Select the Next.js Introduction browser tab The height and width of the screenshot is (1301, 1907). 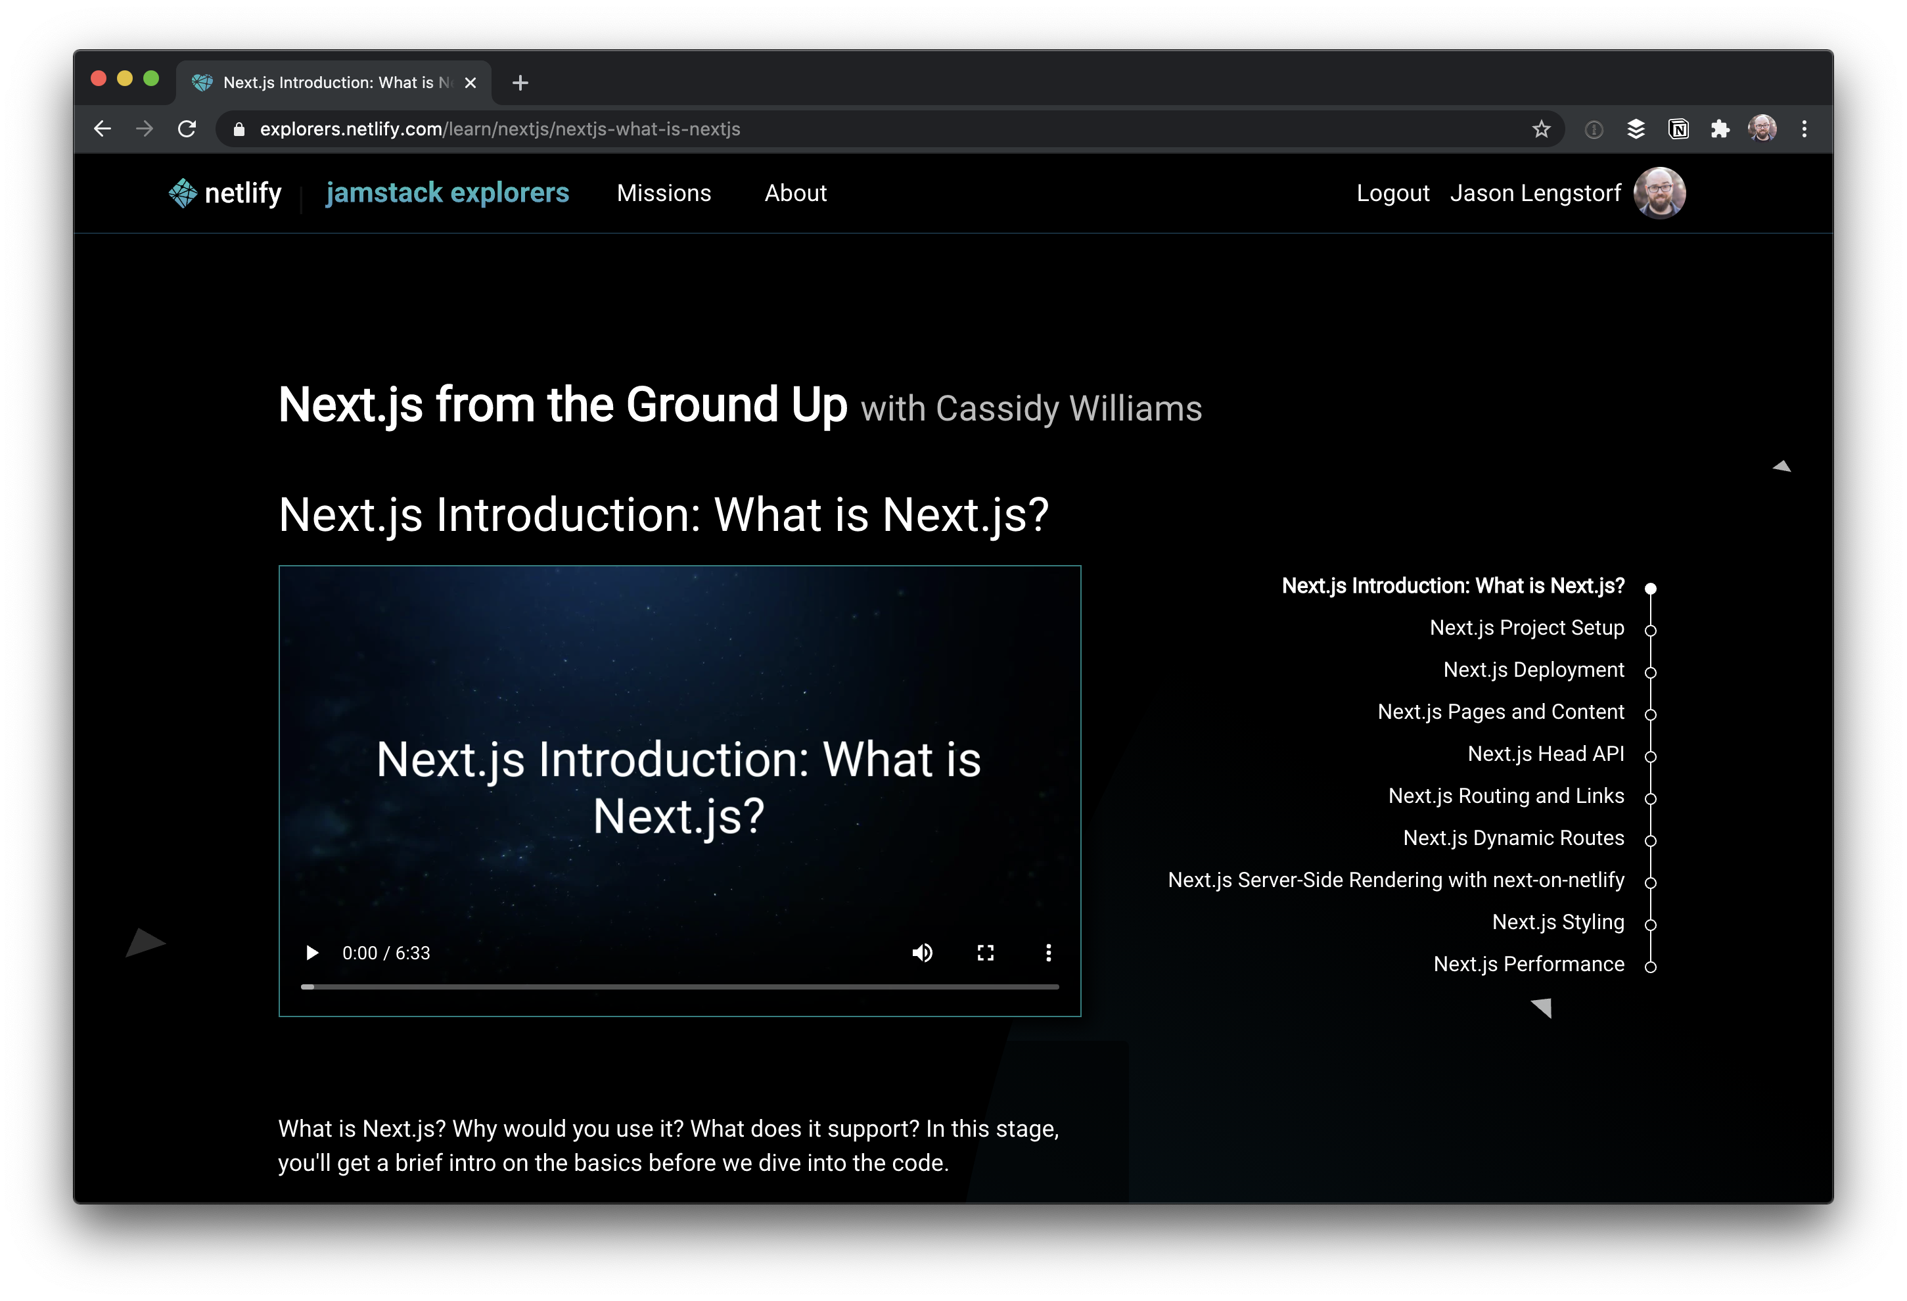click(x=328, y=82)
